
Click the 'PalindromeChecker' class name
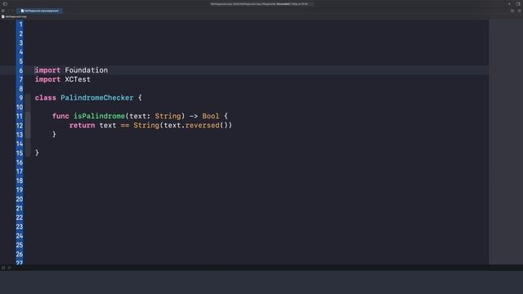pos(97,98)
